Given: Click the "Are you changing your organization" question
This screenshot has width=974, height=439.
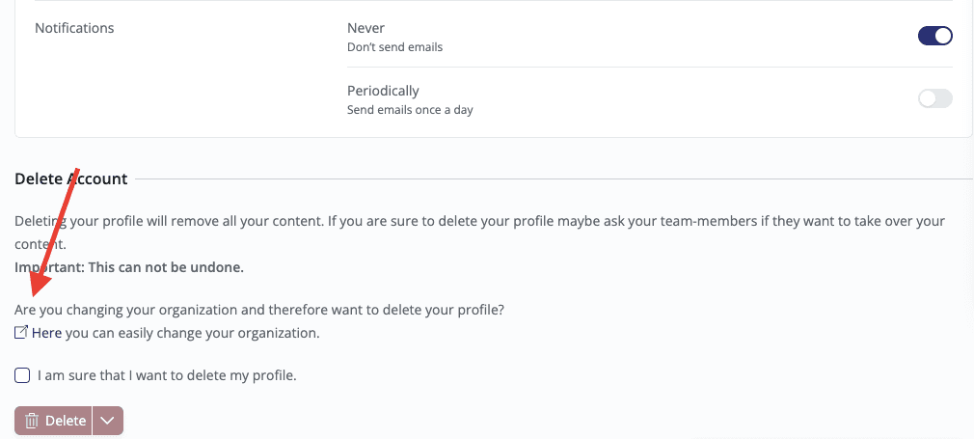Looking at the screenshot, I should [x=259, y=310].
